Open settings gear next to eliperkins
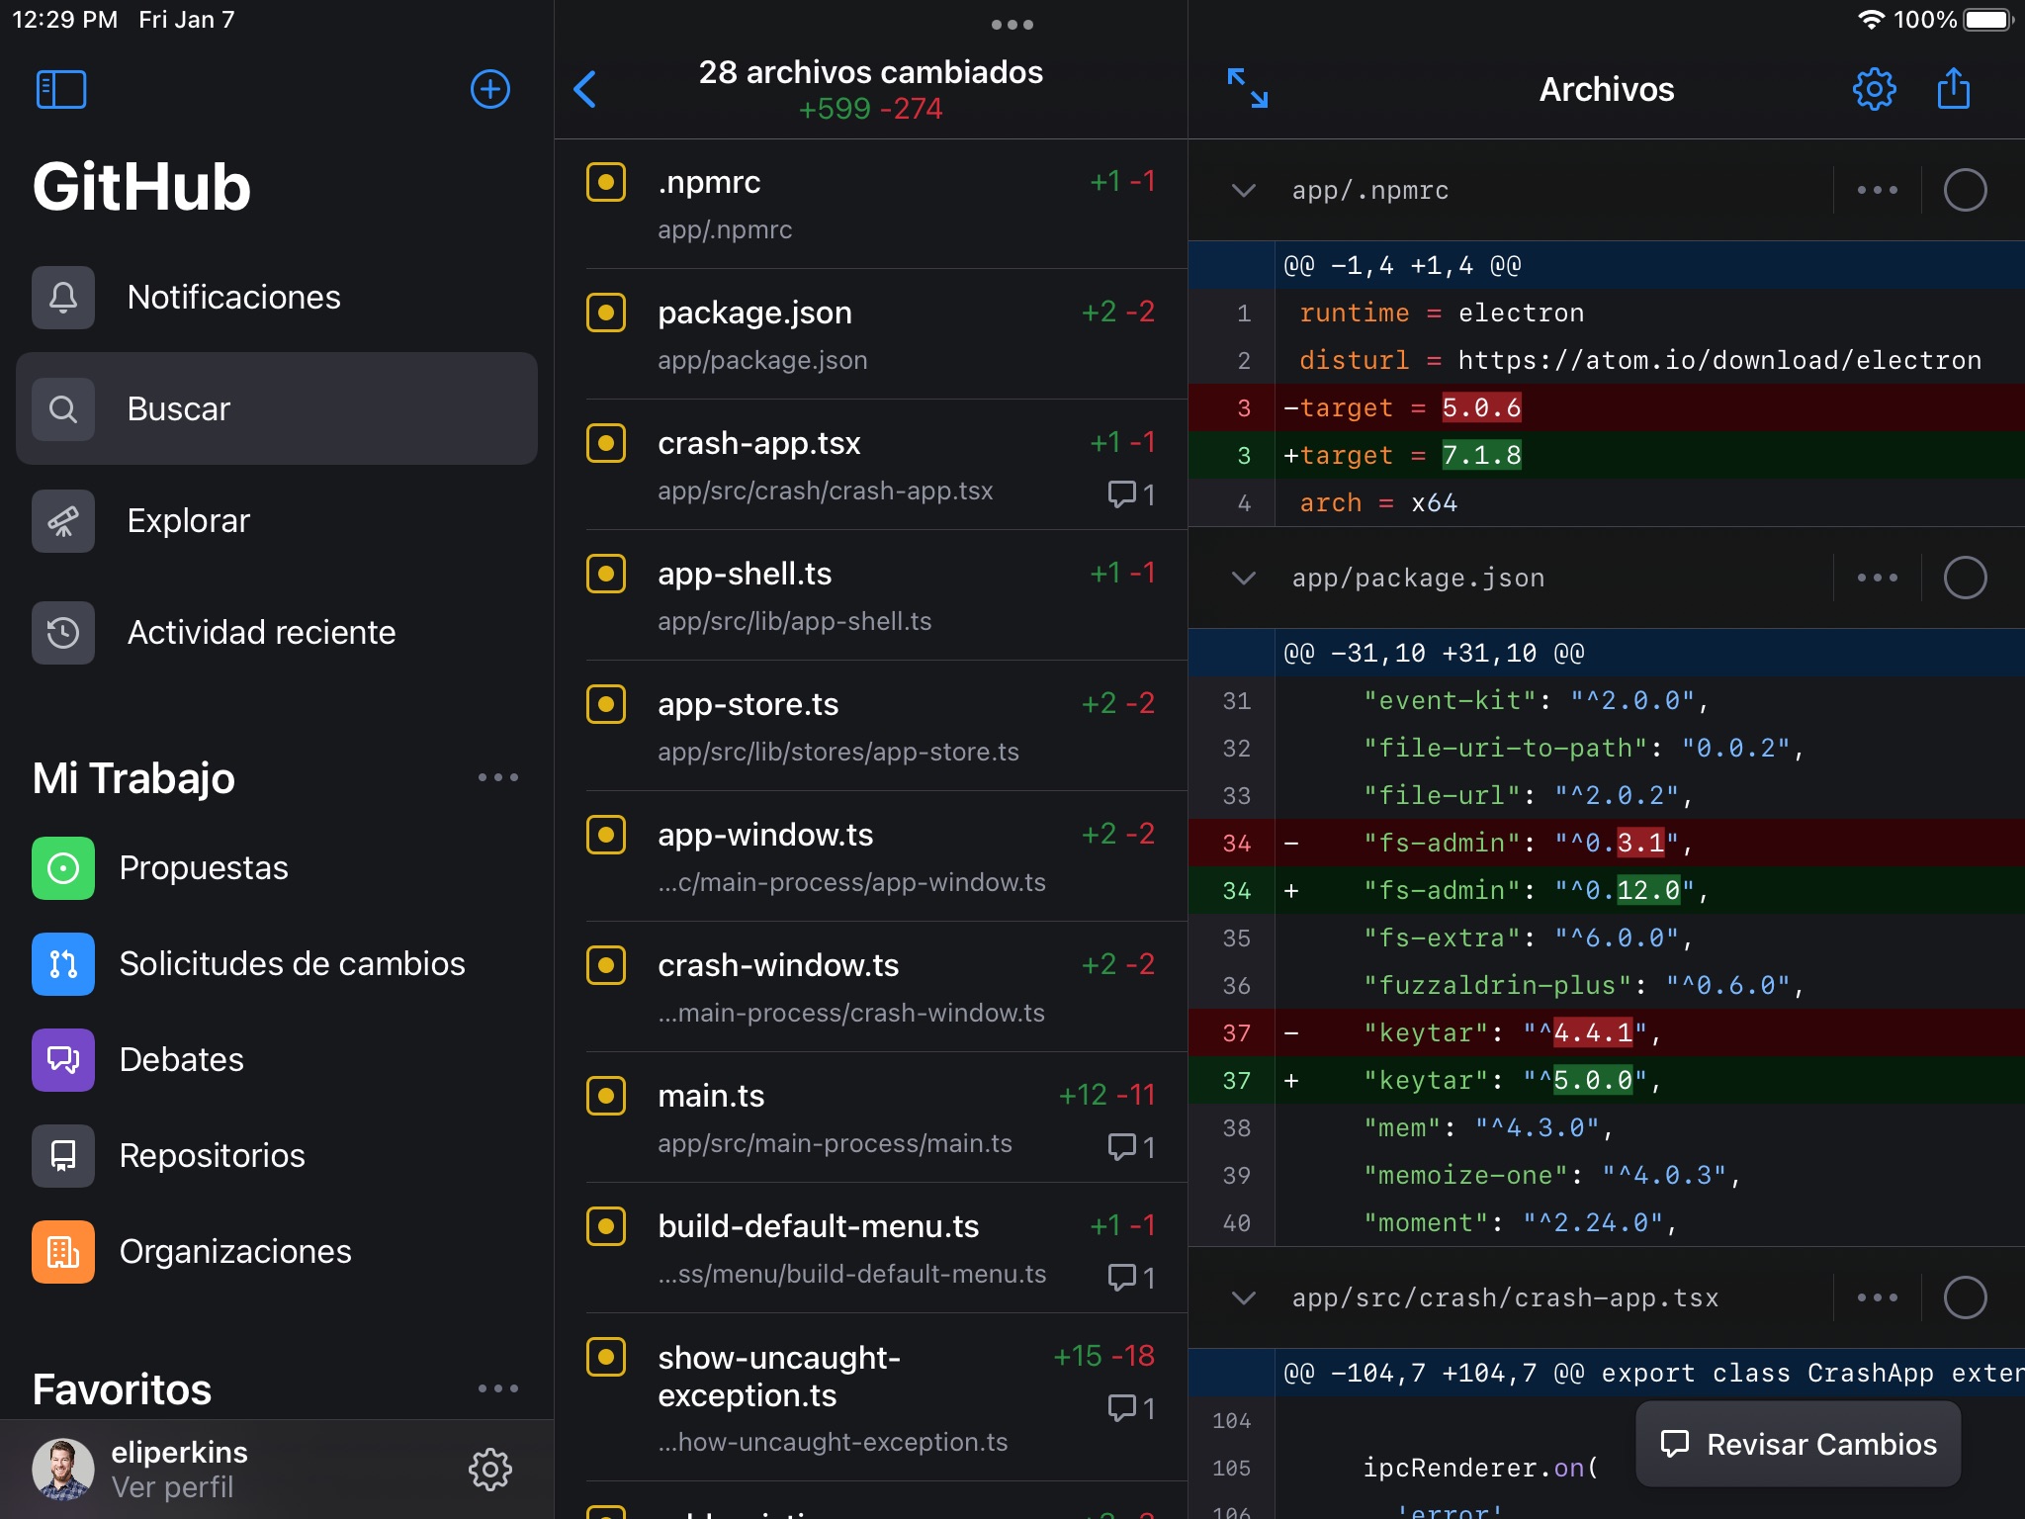 tap(490, 1470)
